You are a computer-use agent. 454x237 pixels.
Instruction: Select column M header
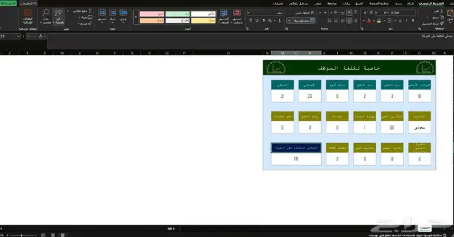(282, 53)
